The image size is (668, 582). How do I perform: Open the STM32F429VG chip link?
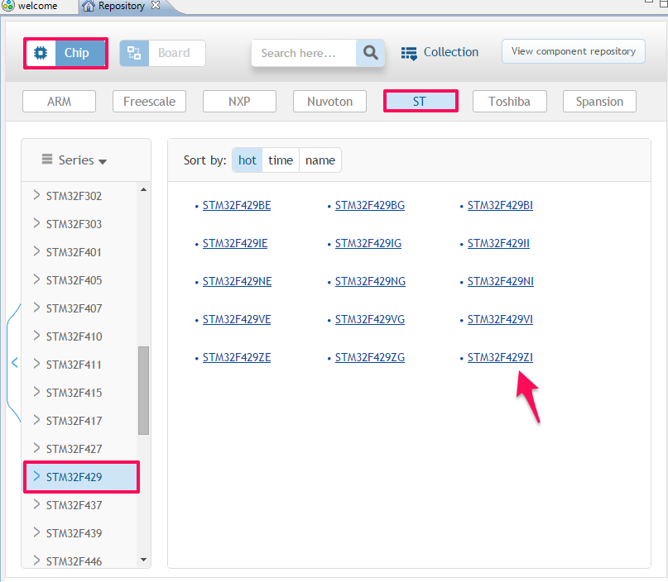pyautogui.click(x=370, y=319)
